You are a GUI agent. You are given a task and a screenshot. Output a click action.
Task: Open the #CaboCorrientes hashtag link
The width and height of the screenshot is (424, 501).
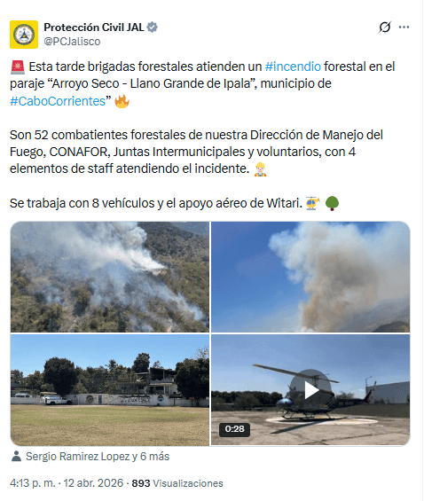pyautogui.click(x=58, y=101)
